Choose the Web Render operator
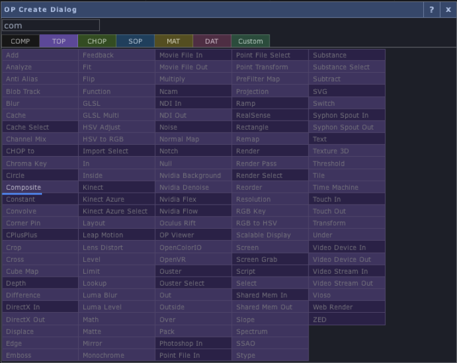The width and height of the screenshot is (457, 363). [x=347, y=307]
